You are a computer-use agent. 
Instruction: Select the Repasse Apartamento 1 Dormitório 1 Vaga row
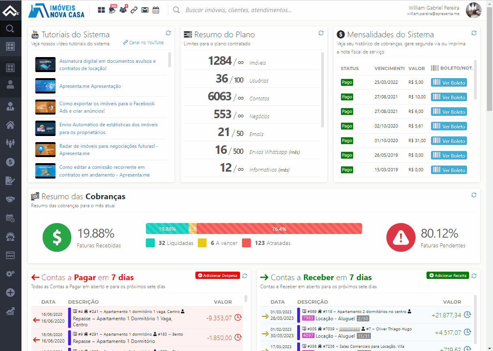click(x=137, y=318)
